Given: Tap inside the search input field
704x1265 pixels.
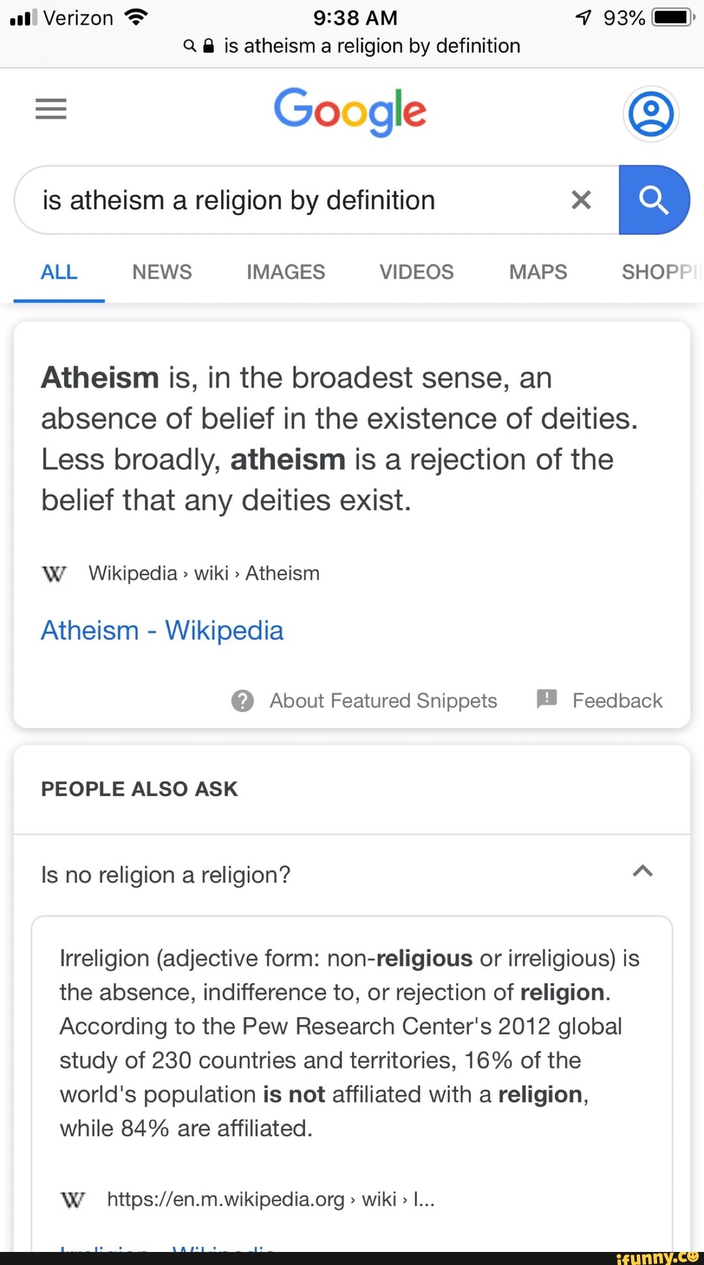Looking at the screenshot, I should [x=293, y=200].
